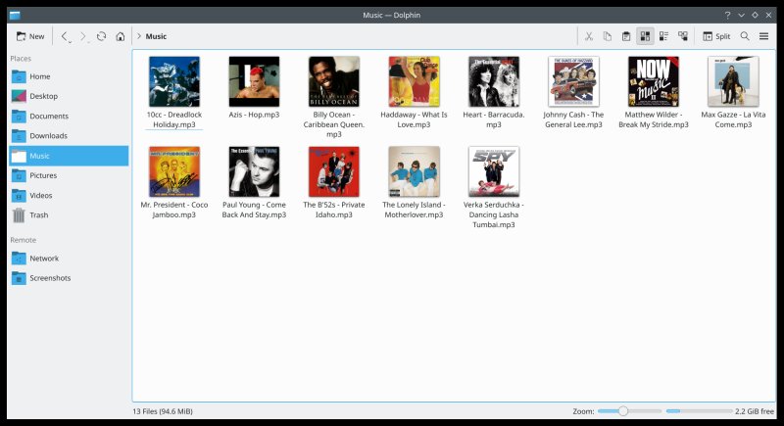Switch to Compact view mode
Screen dimensions: 784x426
click(663, 36)
